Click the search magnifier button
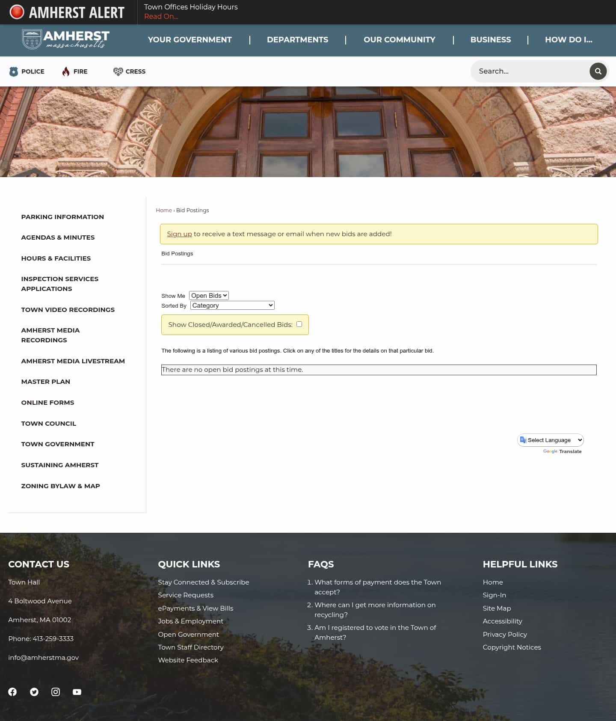 [x=598, y=71]
